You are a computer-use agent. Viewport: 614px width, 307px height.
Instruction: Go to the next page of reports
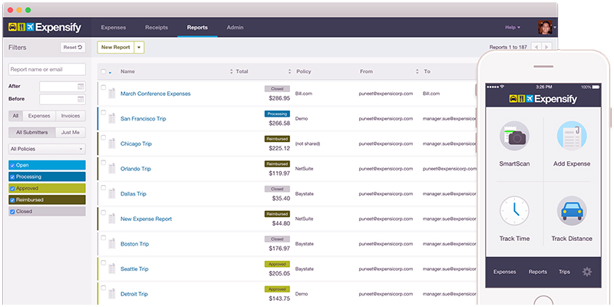coord(546,47)
